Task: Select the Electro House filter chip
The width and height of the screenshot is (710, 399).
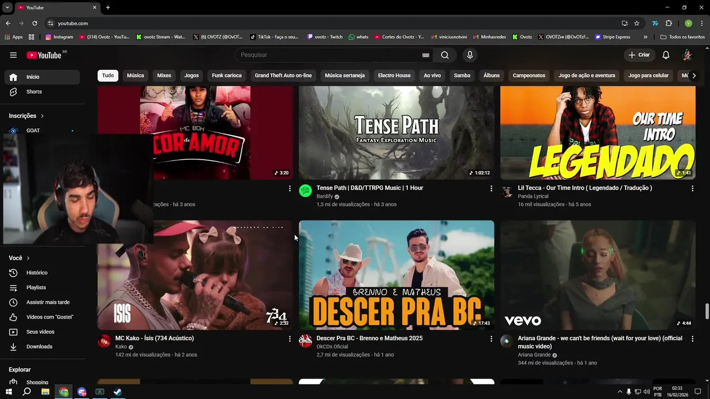Action: (x=394, y=75)
